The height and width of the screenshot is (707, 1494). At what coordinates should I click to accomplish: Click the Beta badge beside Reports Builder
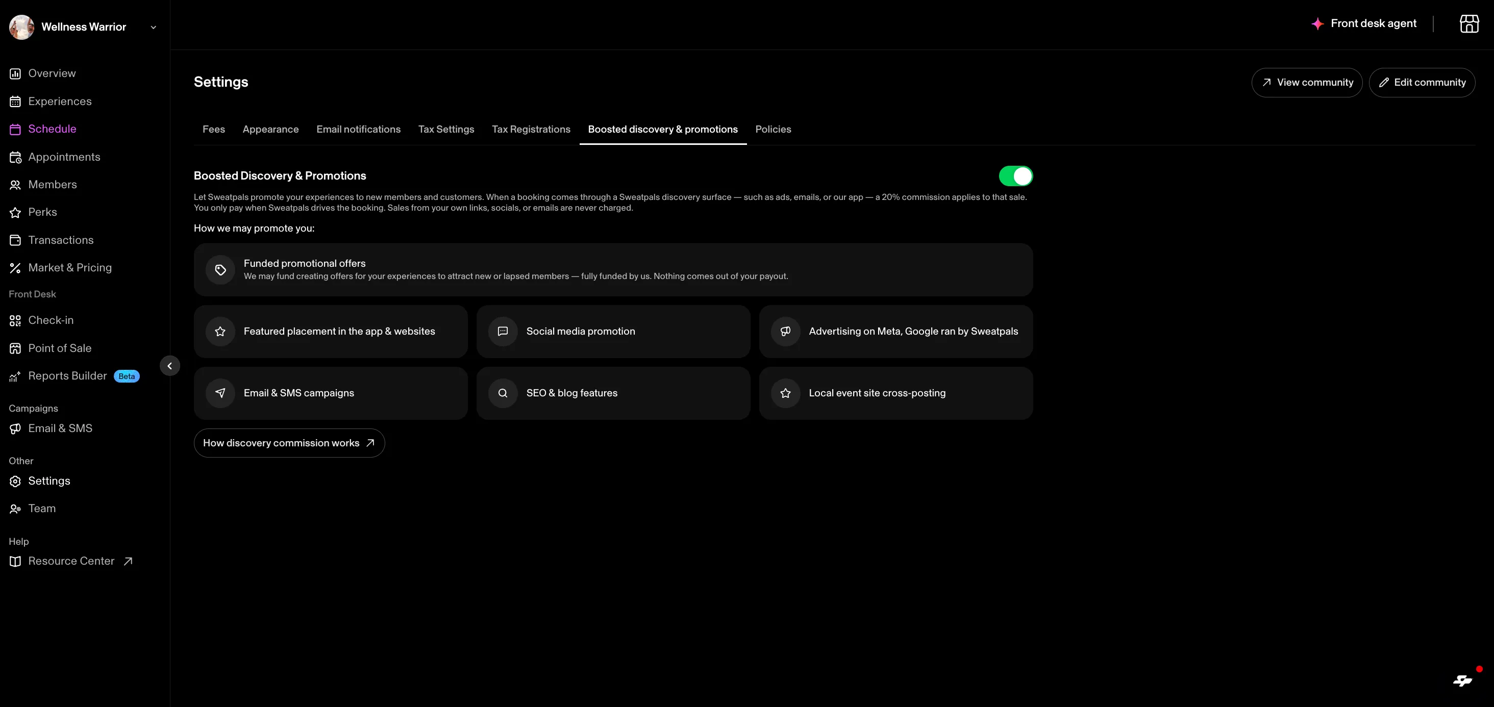pyautogui.click(x=127, y=376)
